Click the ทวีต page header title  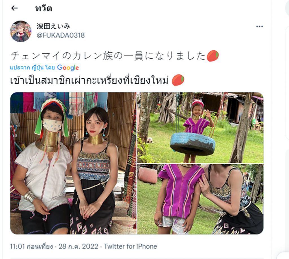pos(44,8)
